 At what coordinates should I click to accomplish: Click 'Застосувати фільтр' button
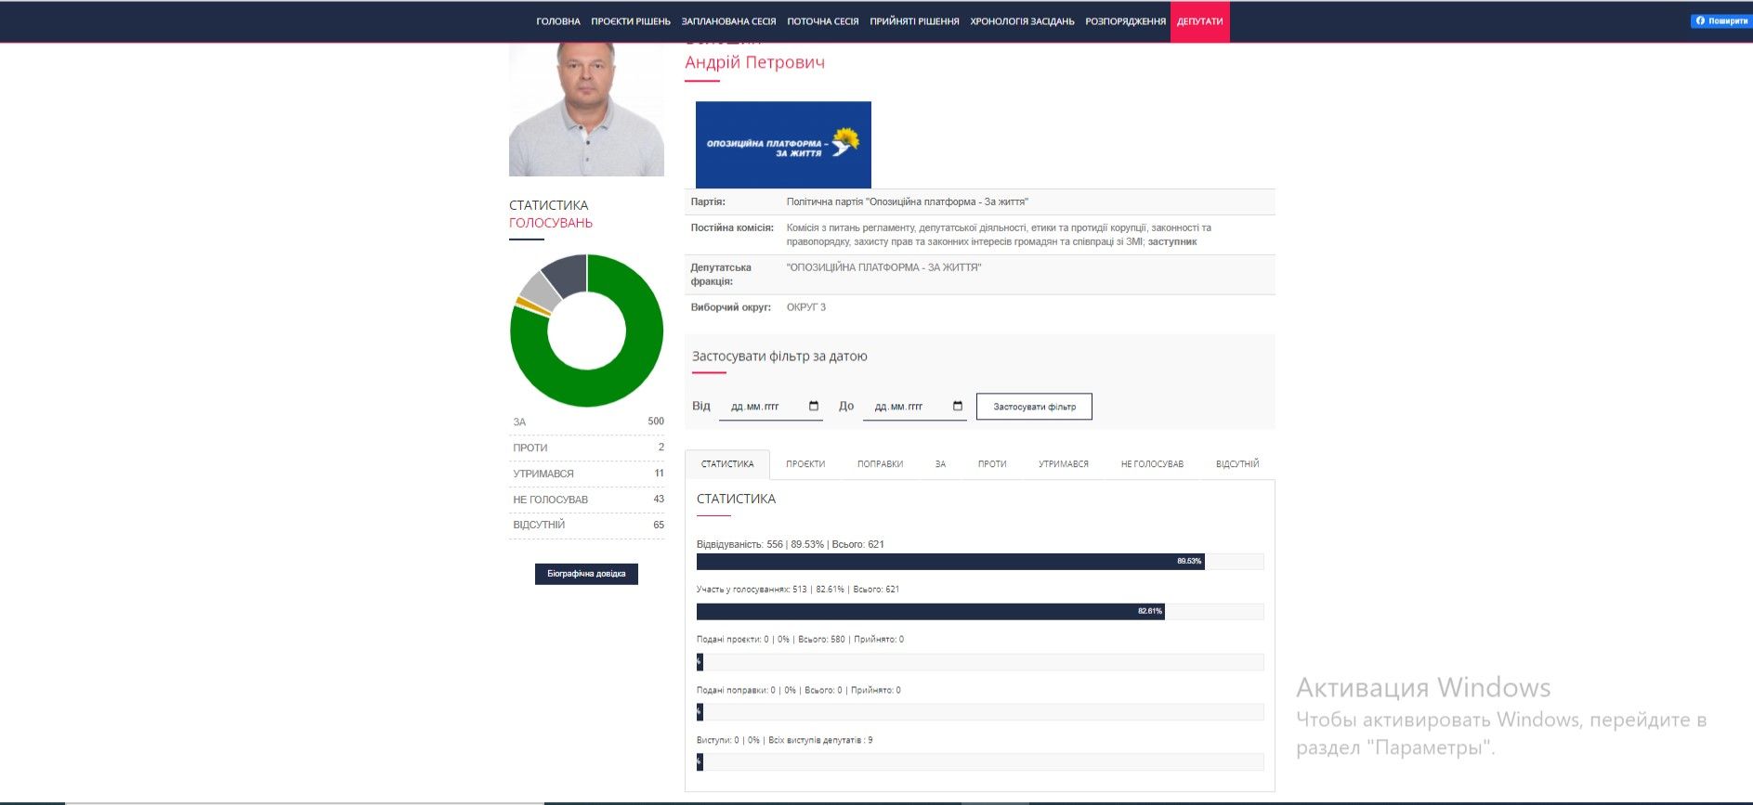[1034, 407]
